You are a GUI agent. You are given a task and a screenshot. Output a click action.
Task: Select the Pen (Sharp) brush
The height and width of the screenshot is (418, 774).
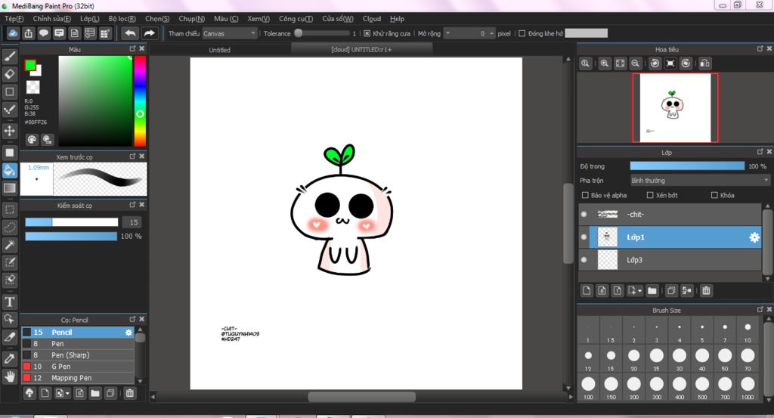pos(78,355)
